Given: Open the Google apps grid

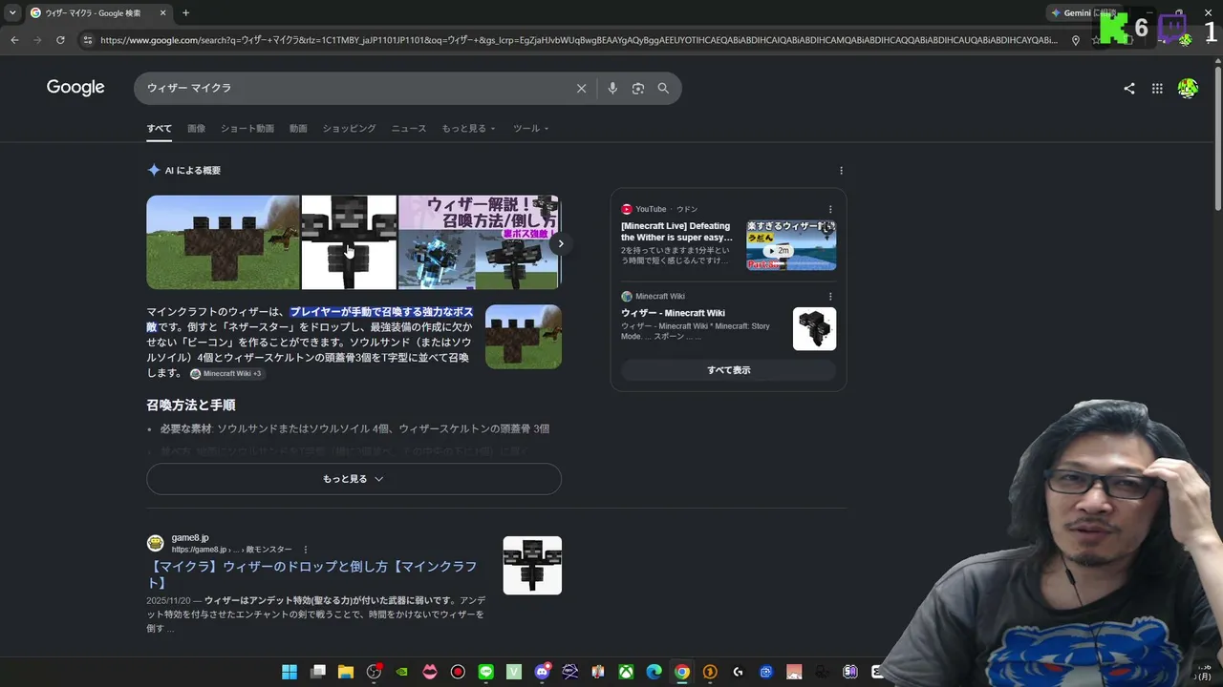Looking at the screenshot, I should [1157, 88].
